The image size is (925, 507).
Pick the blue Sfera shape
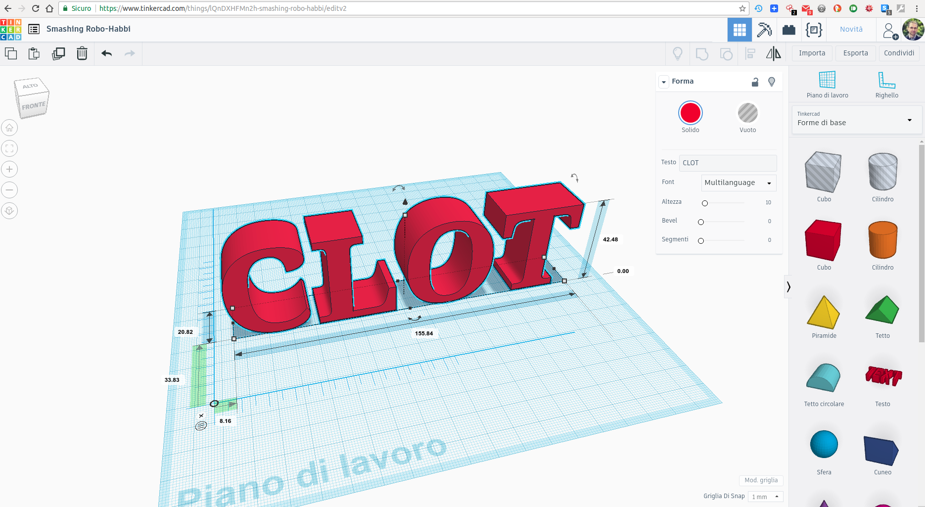[824, 444]
